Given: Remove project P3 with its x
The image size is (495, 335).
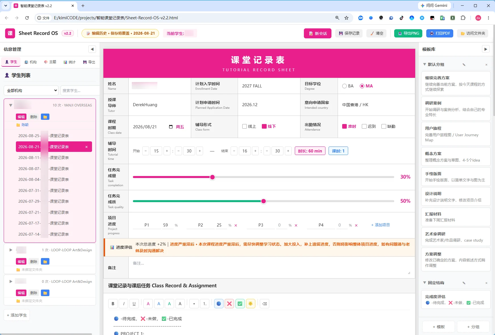Looking at the screenshot, I should (296, 225).
